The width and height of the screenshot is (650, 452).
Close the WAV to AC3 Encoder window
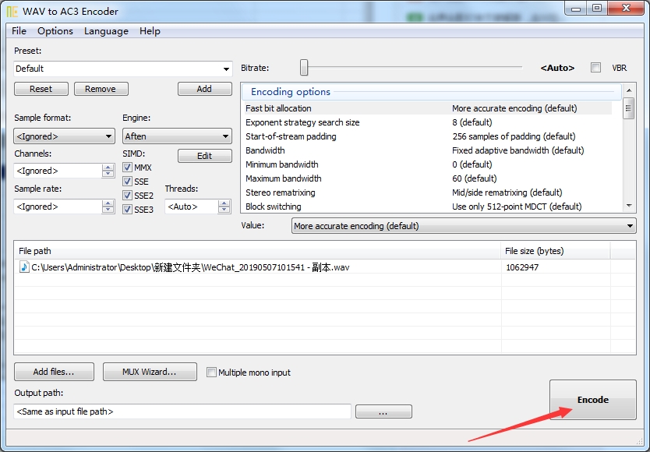626,9
